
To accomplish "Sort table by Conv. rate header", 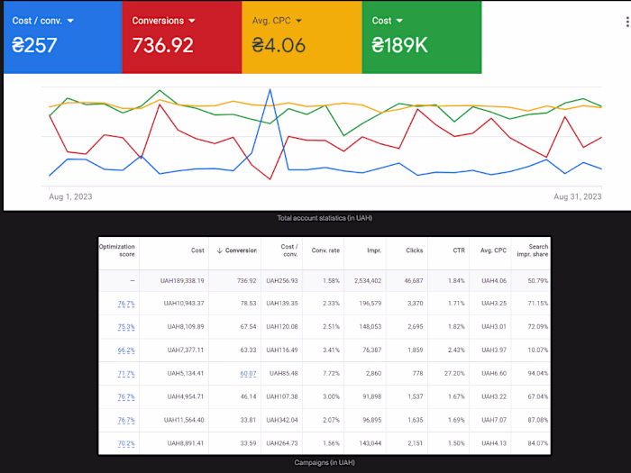I will pos(325,250).
